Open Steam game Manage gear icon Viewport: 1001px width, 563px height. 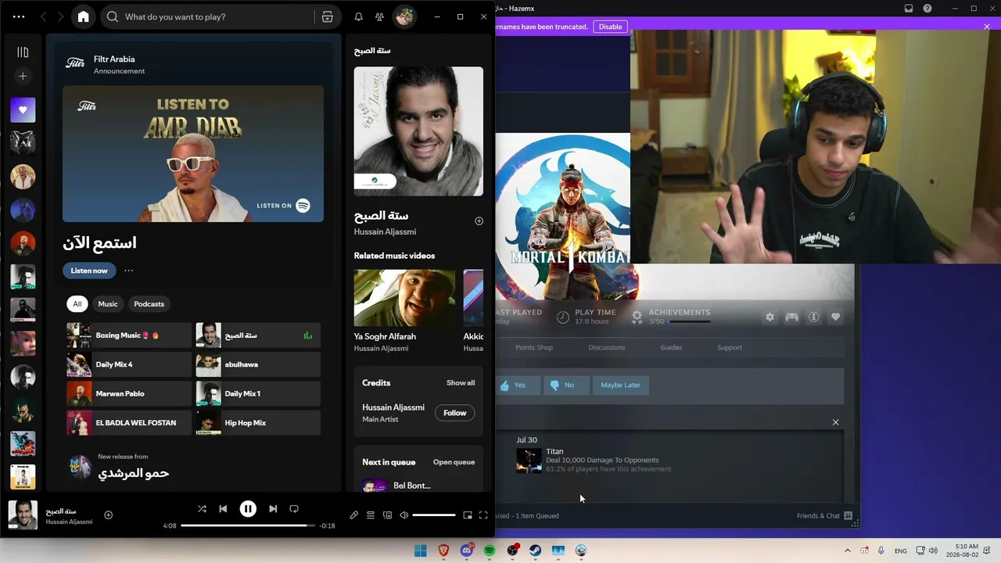[770, 317]
